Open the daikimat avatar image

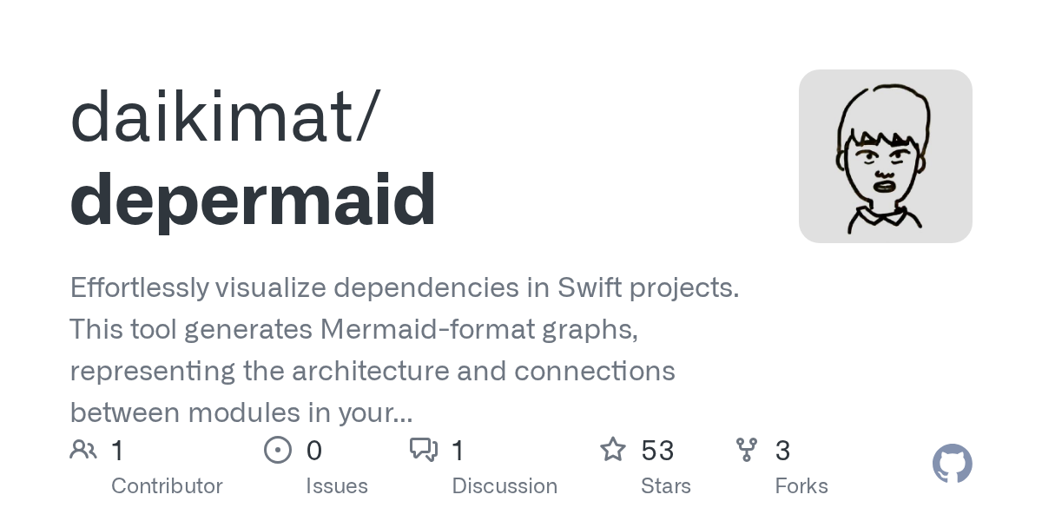[885, 156]
